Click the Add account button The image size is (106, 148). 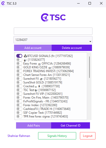click(x=33, y=48)
